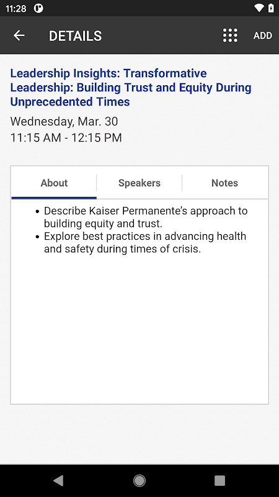Open the Notes tab
Viewport: 279px width, 497px height.
[x=224, y=183]
